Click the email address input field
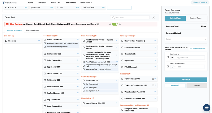Screen dimensions: 212x113 click(188, 57)
